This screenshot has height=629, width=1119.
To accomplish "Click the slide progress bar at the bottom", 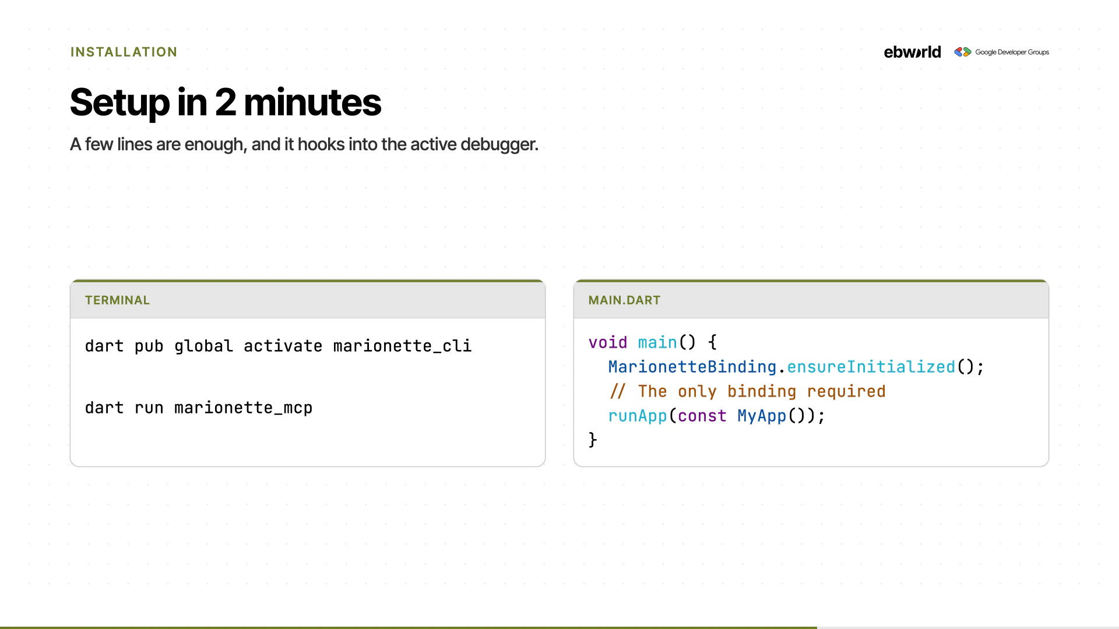I will click(559, 627).
